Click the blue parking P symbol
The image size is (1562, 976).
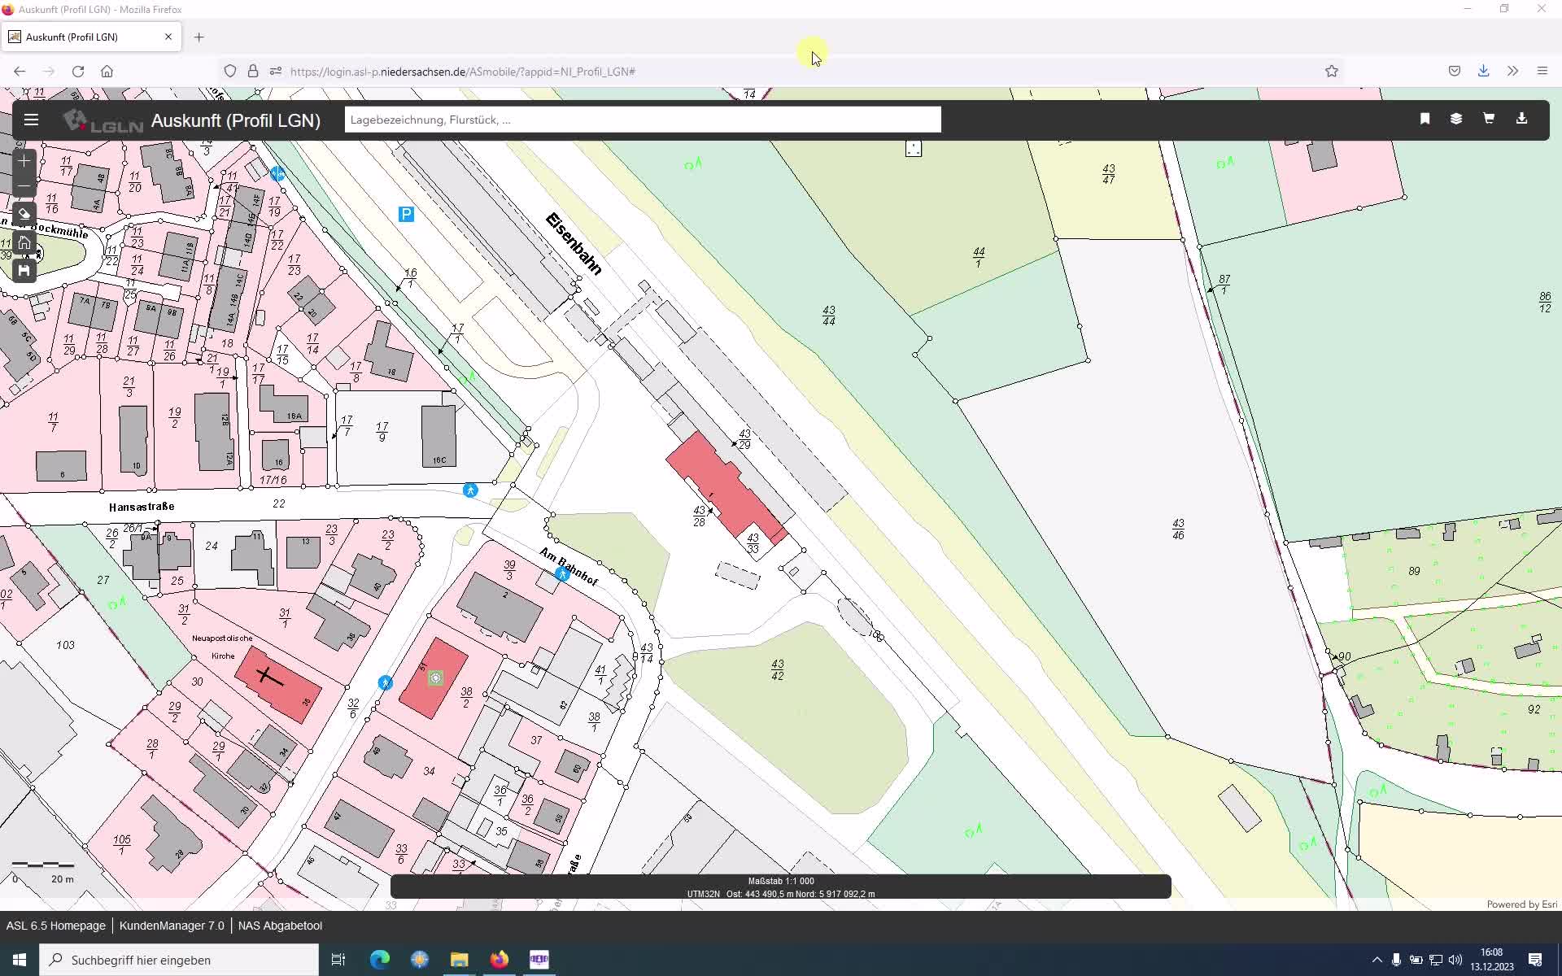coord(406,214)
